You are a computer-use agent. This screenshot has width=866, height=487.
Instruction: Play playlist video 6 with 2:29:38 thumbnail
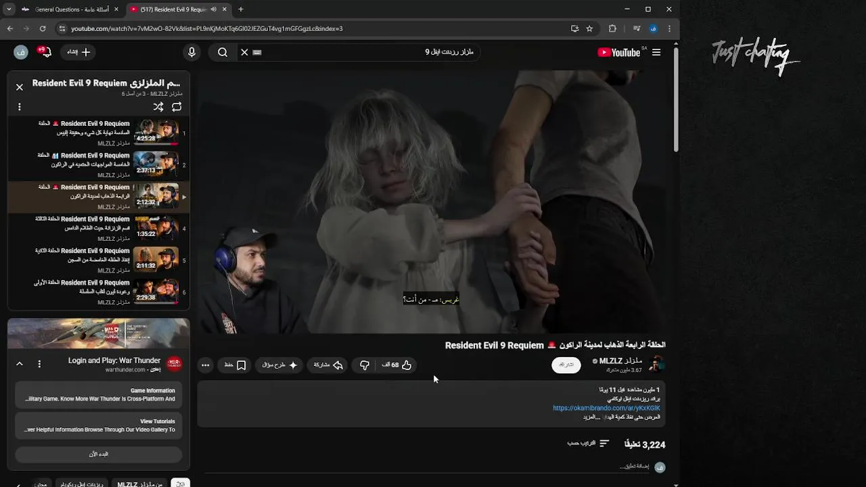point(98,292)
